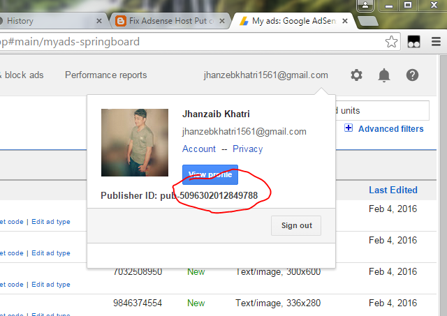Open the help question mark icon
The height and width of the screenshot is (316, 447).
[412, 75]
